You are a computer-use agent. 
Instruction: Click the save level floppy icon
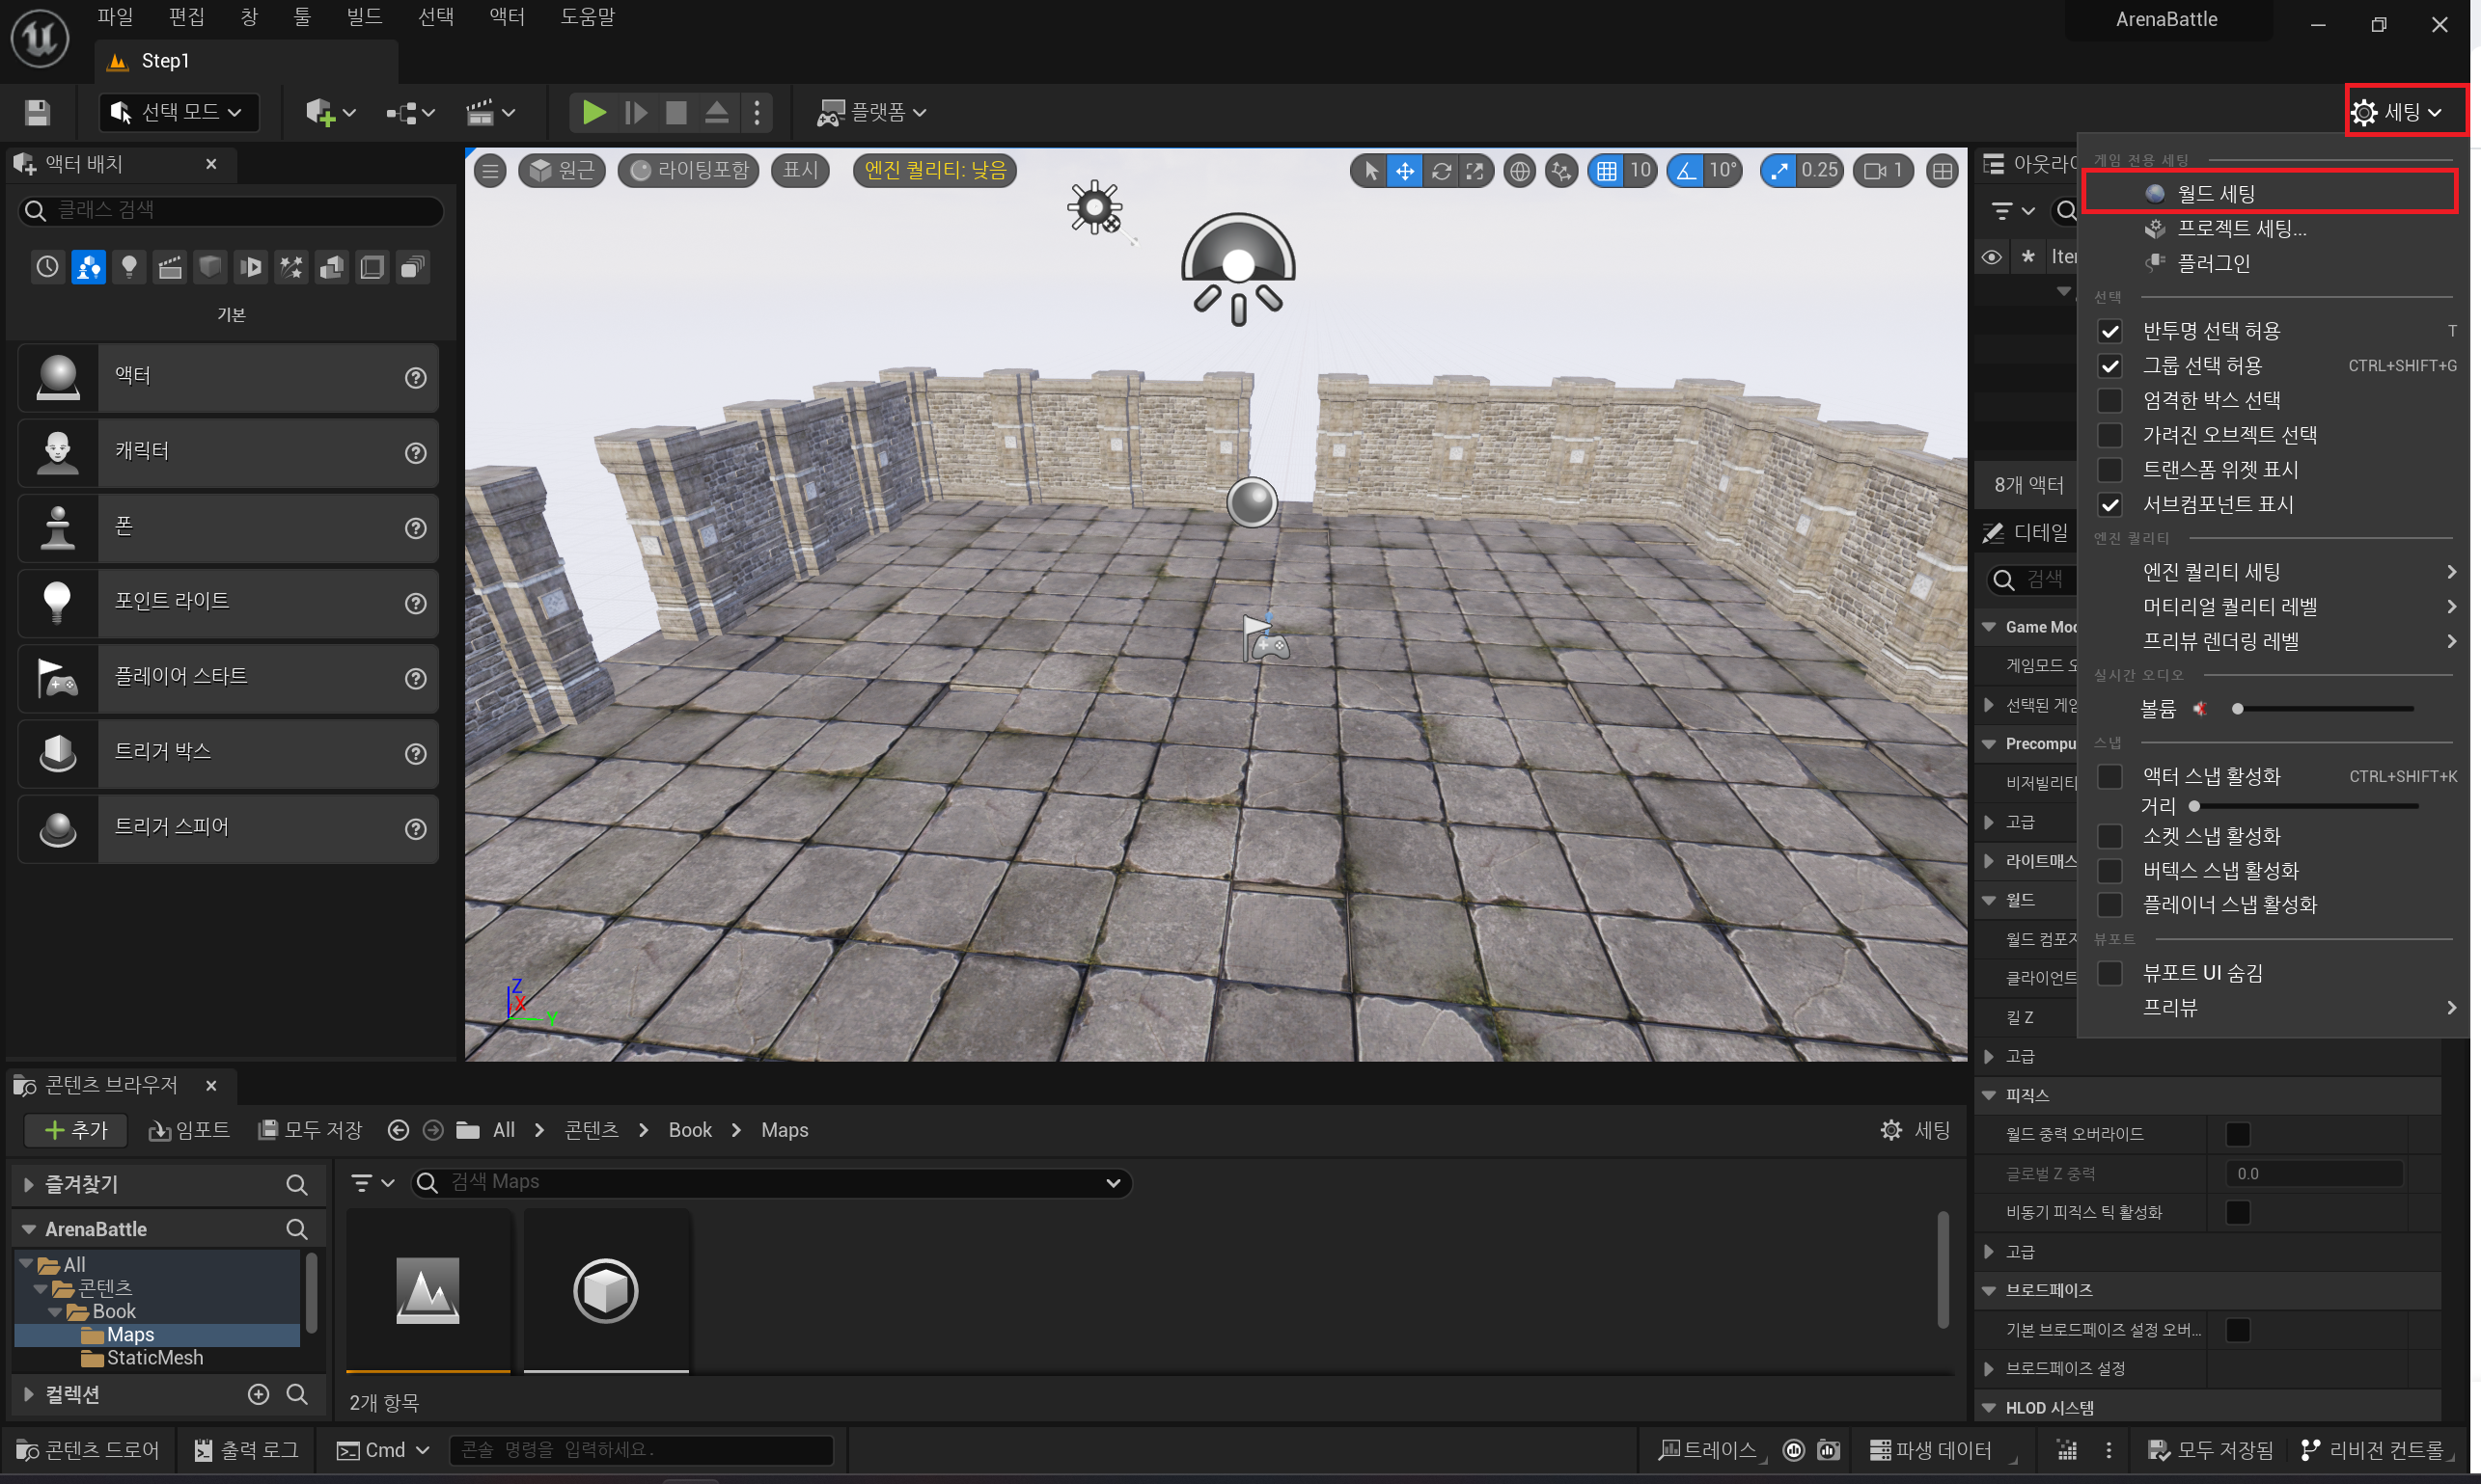(x=37, y=112)
